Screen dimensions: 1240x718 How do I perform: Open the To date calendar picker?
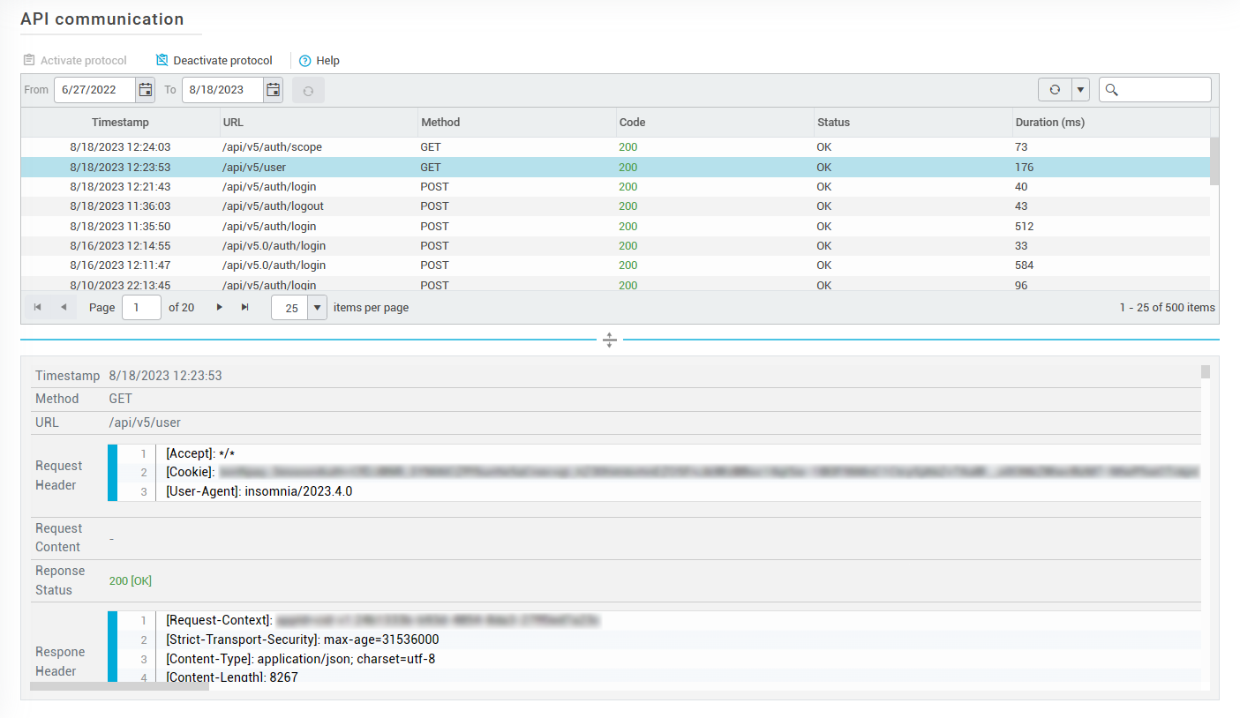pos(274,90)
